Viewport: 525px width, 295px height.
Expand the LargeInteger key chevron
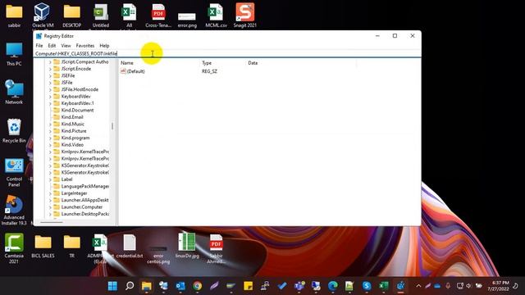point(50,193)
